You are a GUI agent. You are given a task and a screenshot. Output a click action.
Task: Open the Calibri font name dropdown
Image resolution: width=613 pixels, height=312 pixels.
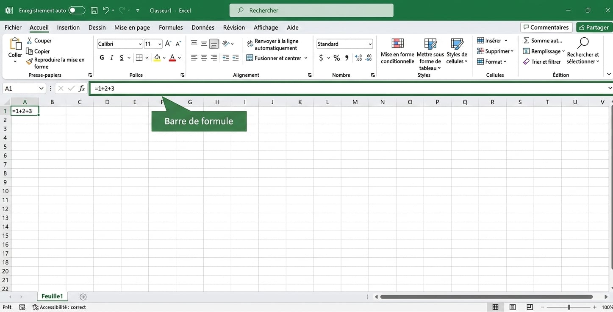140,44
